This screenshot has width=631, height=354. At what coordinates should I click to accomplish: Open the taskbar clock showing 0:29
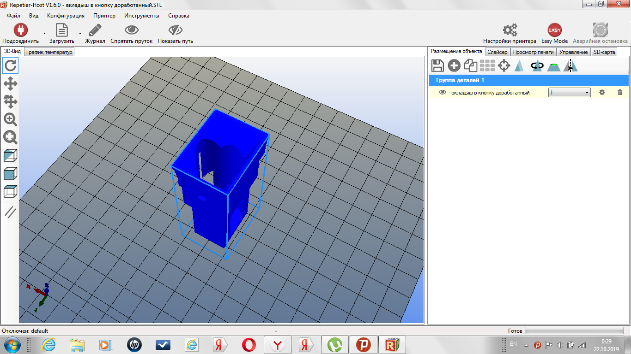pos(607,345)
